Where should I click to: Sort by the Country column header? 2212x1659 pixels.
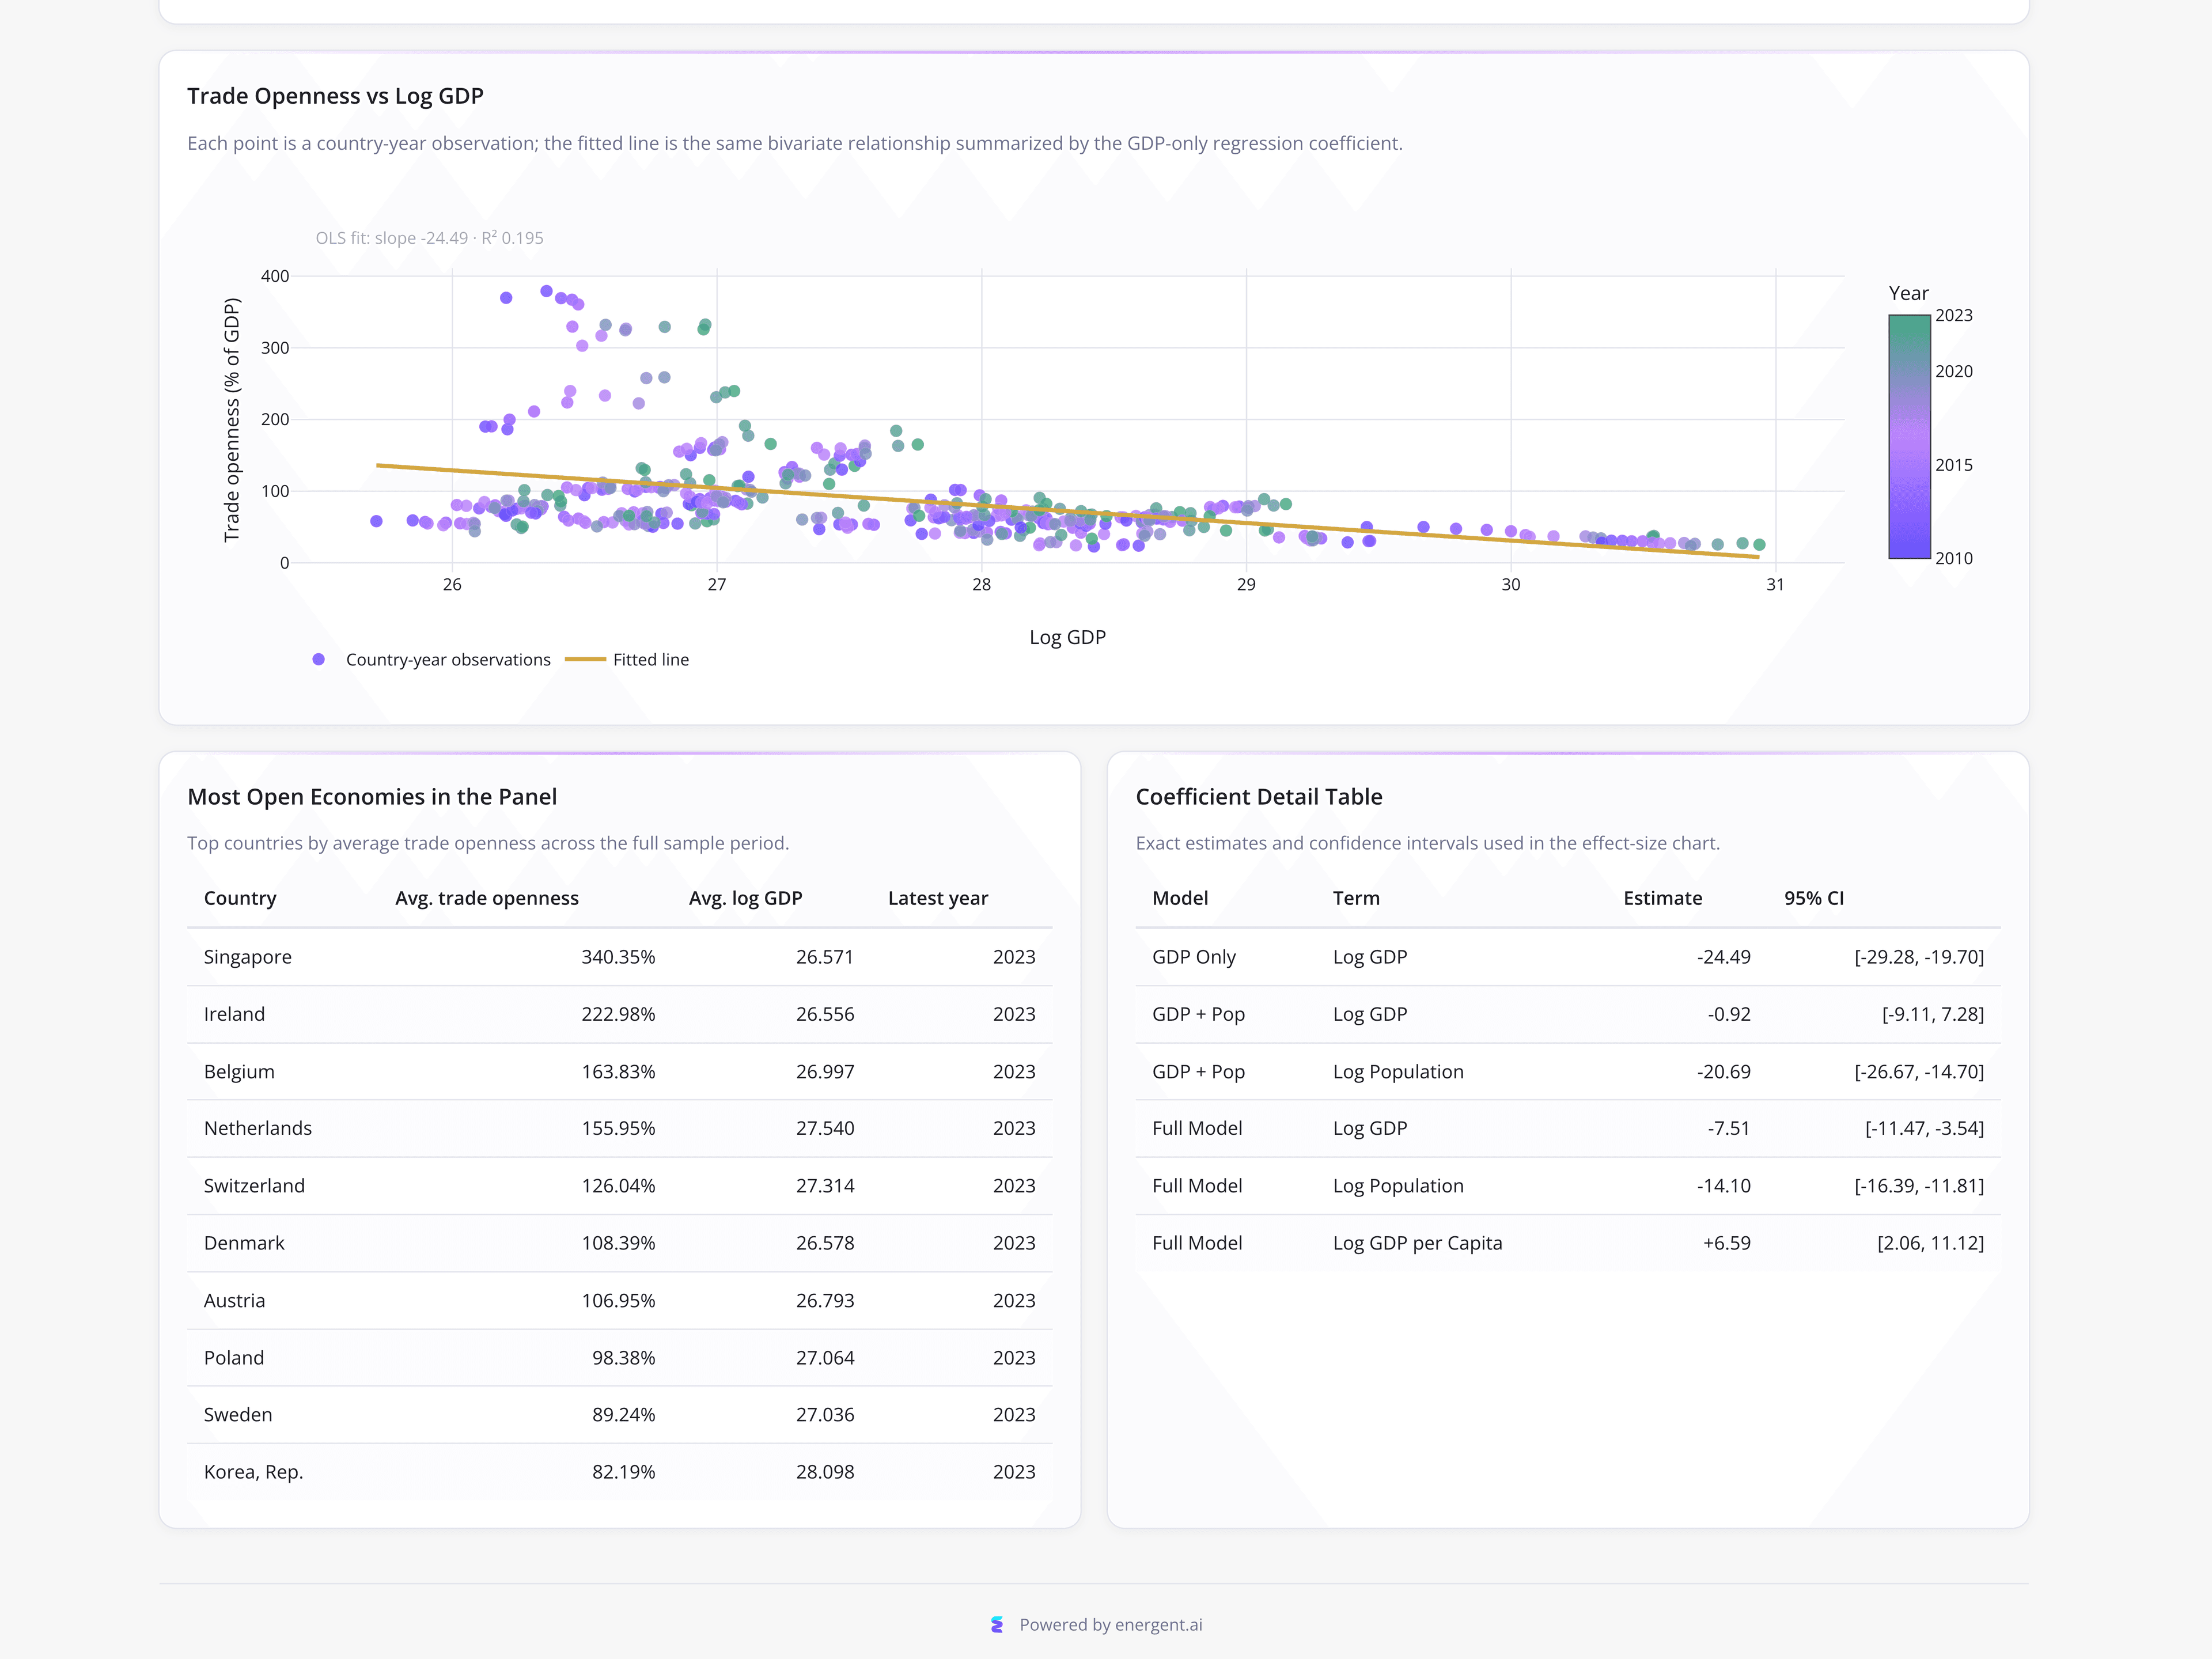click(x=240, y=898)
